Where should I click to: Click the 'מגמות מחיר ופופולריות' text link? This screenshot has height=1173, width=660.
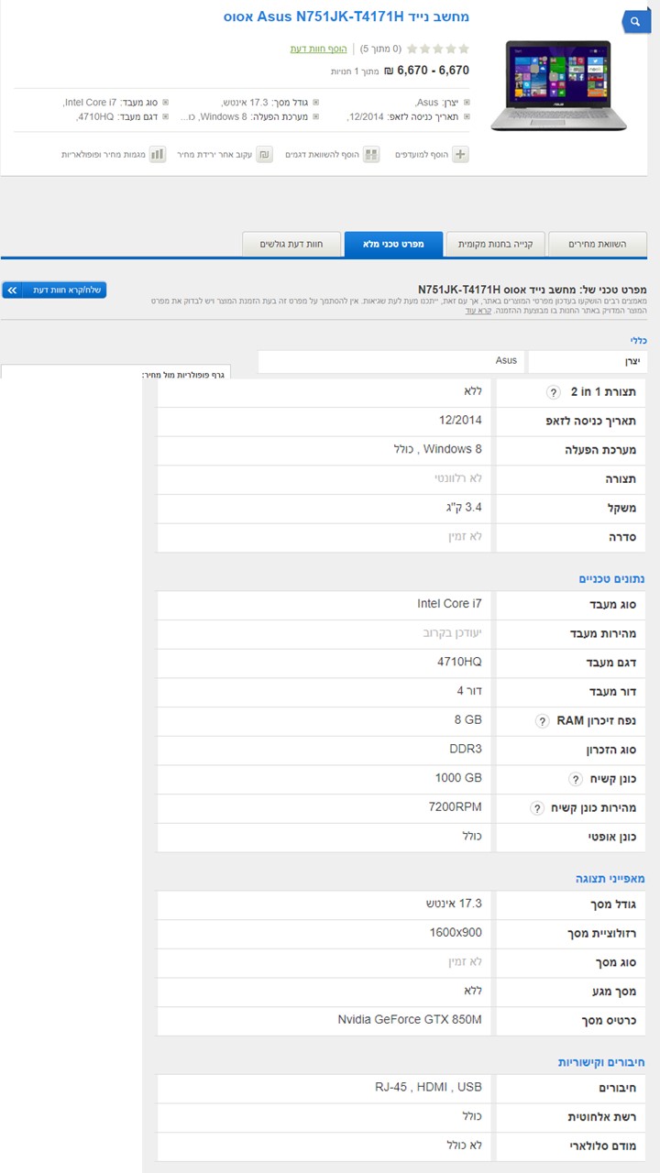coord(104,155)
